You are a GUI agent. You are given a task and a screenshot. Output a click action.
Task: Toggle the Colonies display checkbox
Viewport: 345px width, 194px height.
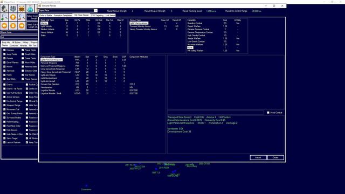pyautogui.click(x=4, y=50)
